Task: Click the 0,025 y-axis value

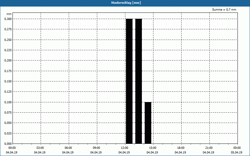Action: [x=8, y=134]
